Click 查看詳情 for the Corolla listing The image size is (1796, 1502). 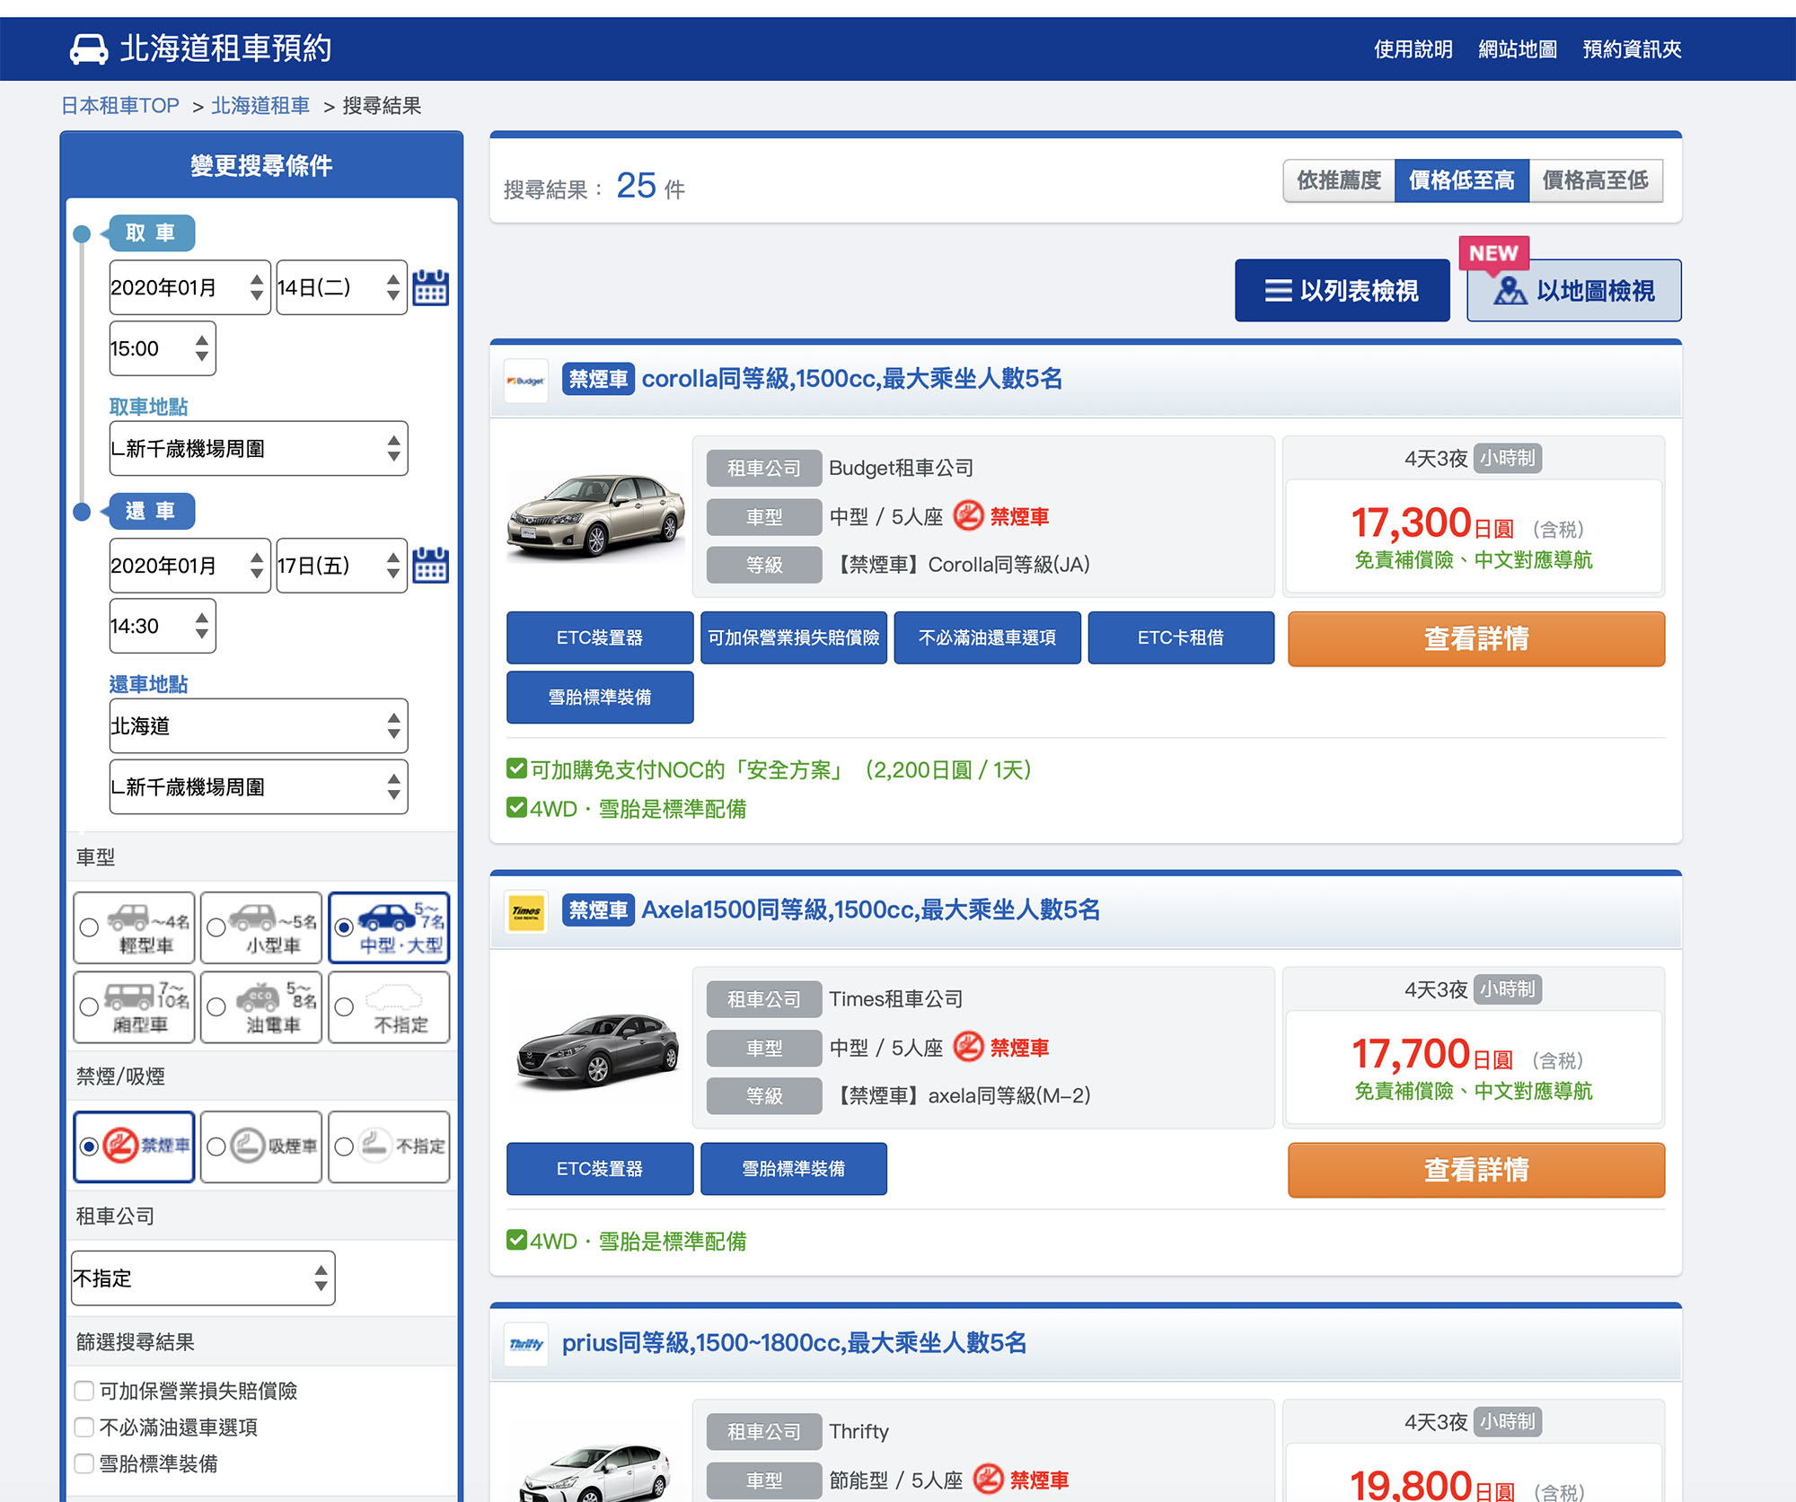pyautogui.click(x=1476, y=638)
